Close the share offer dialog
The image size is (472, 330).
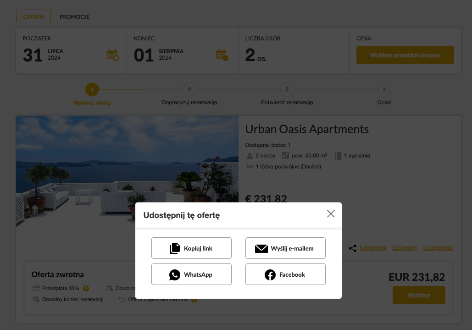coord(331,214)
